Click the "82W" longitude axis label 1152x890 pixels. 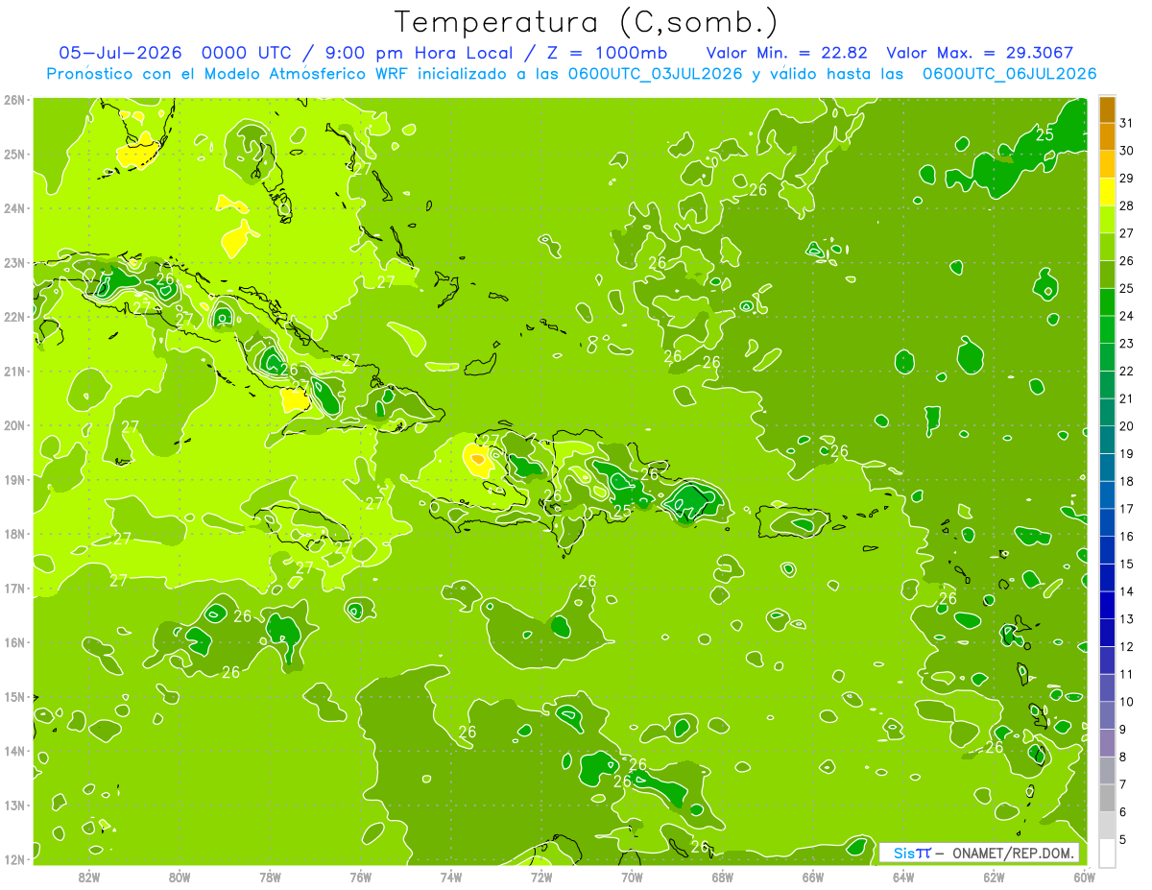pos(89,877)
